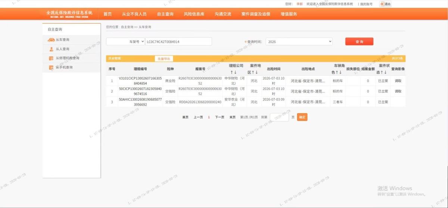Open the 风险信息库 menu
Image resolution: width=448 pixels, height=208 pixels.
[194, 14]
